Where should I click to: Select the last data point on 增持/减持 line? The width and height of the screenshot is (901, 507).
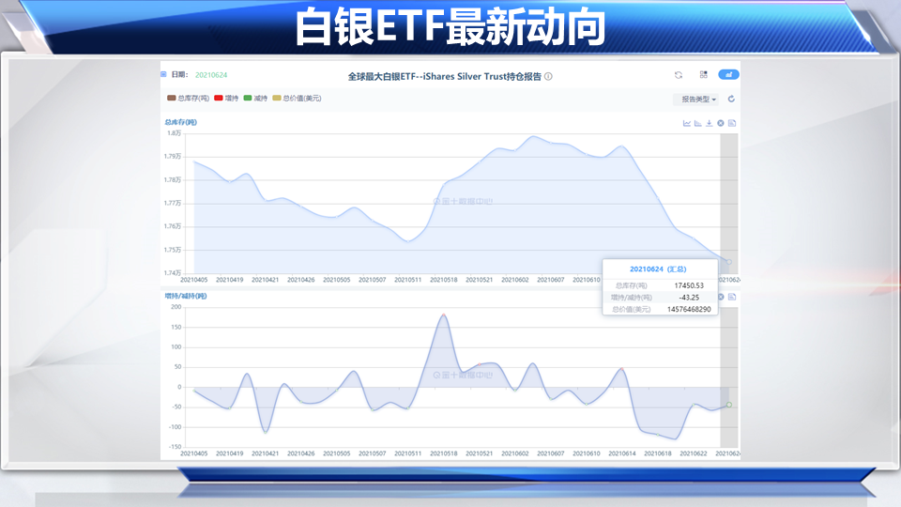[x=729, y=405]
